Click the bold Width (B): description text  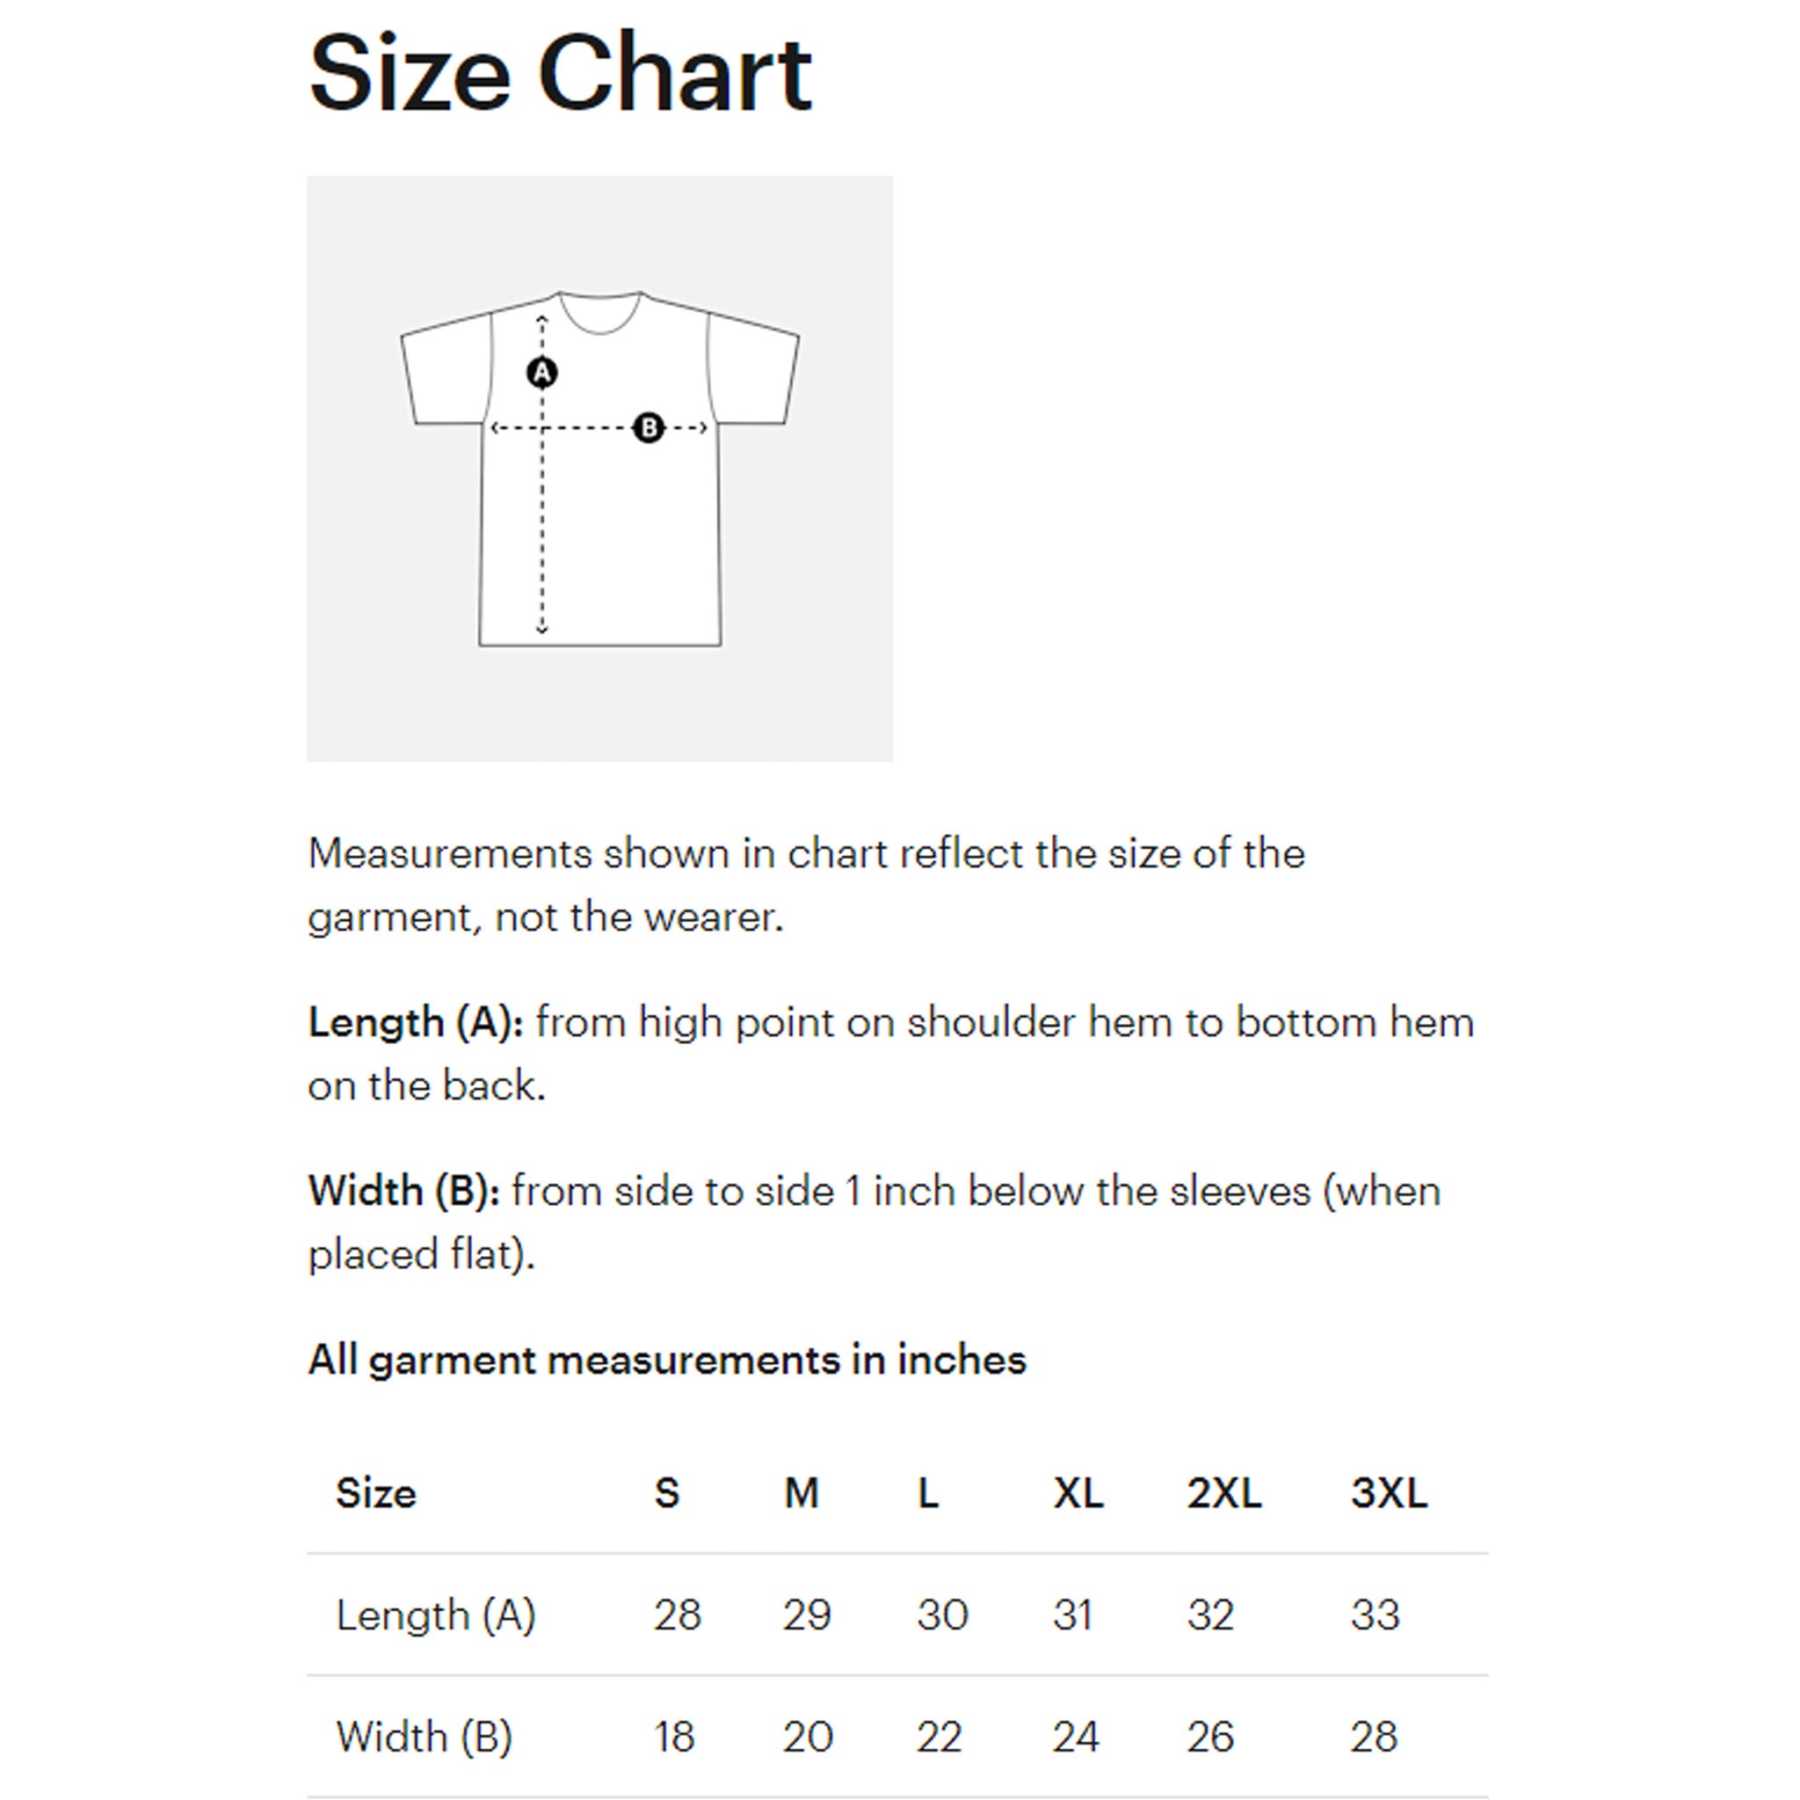pyautogui.click(x=404, y=1191)
